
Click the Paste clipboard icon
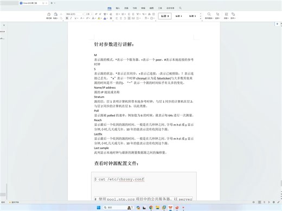pos(56,14)
